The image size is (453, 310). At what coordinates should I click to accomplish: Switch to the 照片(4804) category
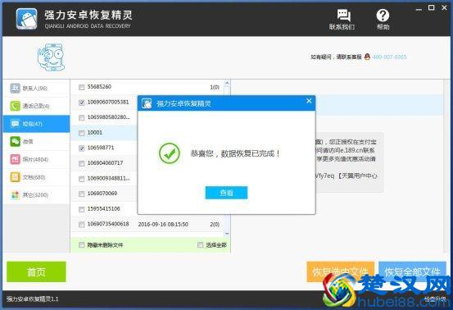coord(36,159)
